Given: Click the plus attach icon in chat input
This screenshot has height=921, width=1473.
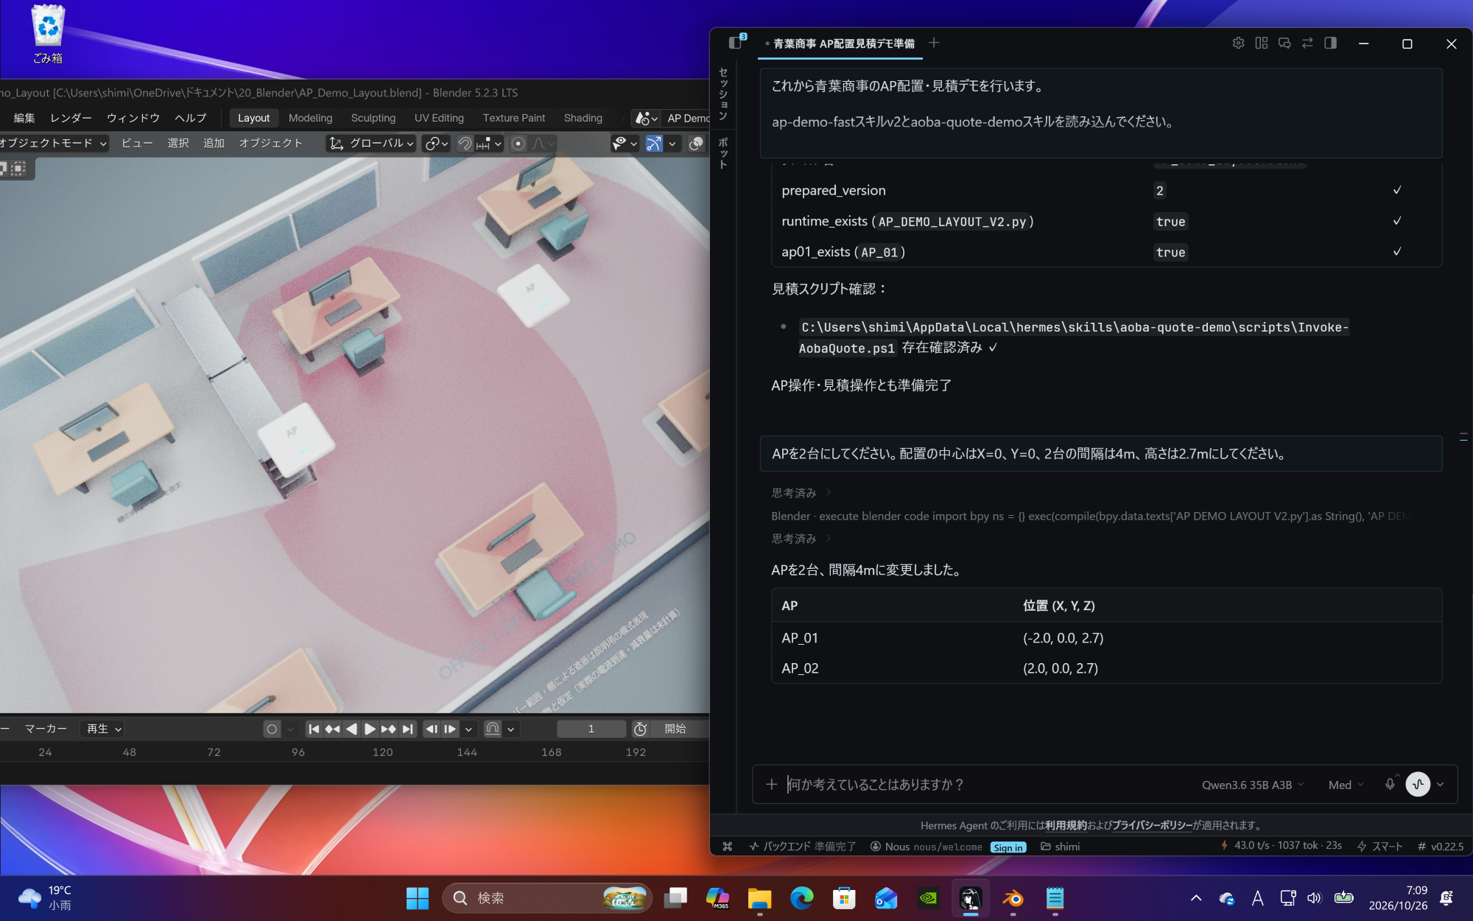Looking at the screenshot, I should (x=771, y=785).
